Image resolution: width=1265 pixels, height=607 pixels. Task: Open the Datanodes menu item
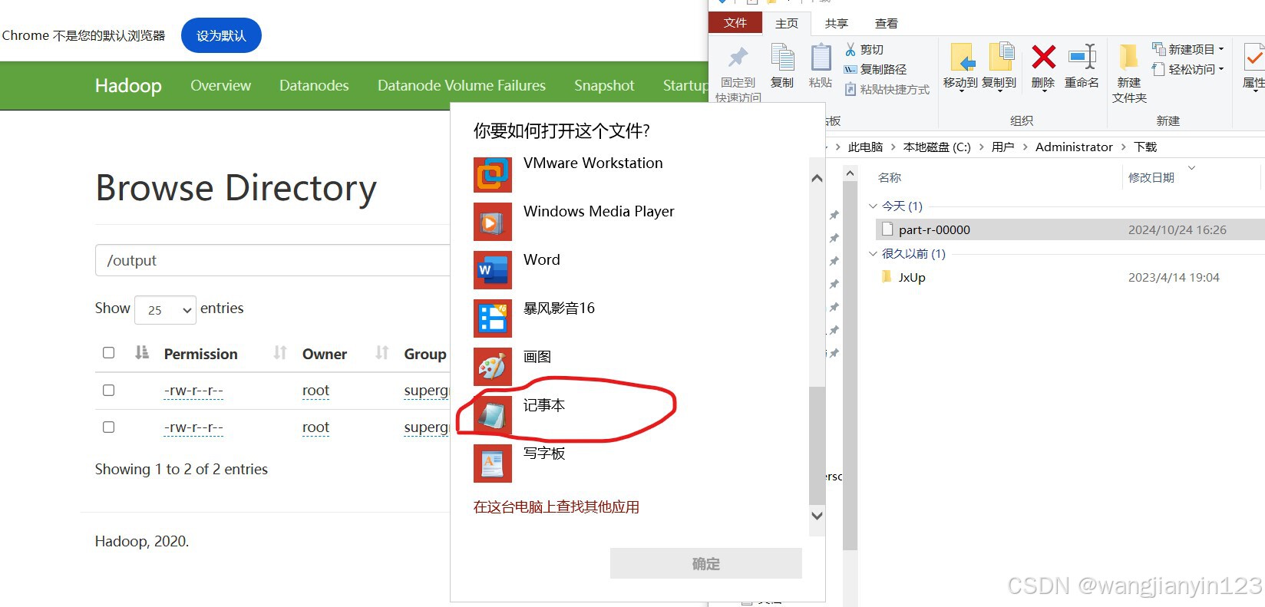pos(314,85)
